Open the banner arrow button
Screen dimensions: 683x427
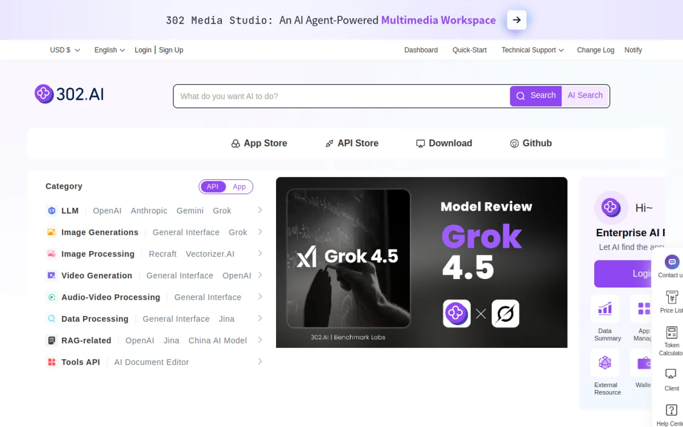click(517, 20)
